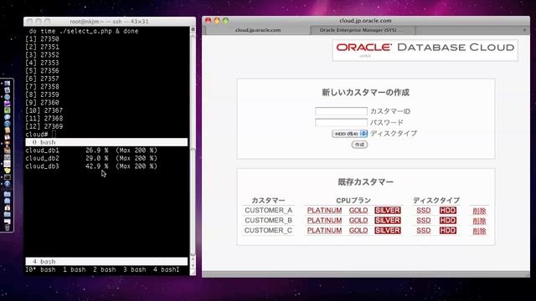536x301 pixels.
Task: Select GOLD plan for CUSTOMER_C
Action: [x=358, y=231]
